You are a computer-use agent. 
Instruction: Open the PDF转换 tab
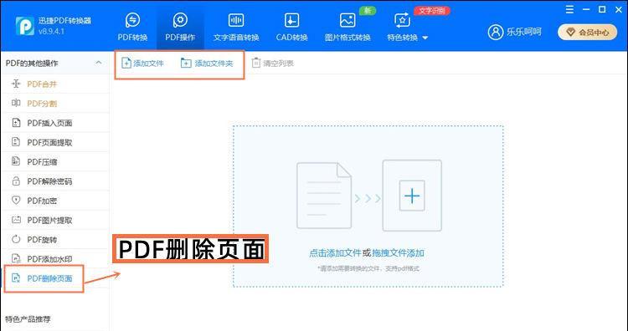pyautogui.click(x=132, y=27)
